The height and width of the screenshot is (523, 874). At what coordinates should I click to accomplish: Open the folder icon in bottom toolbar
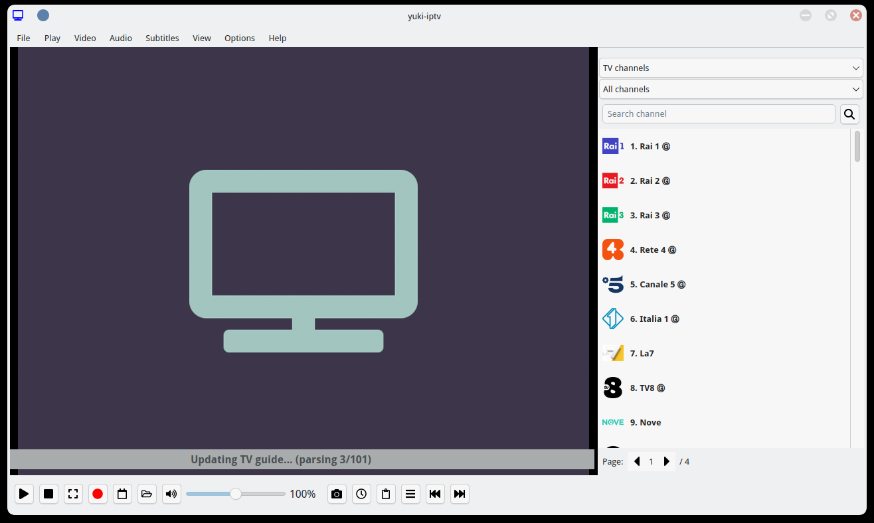[147, 494]
